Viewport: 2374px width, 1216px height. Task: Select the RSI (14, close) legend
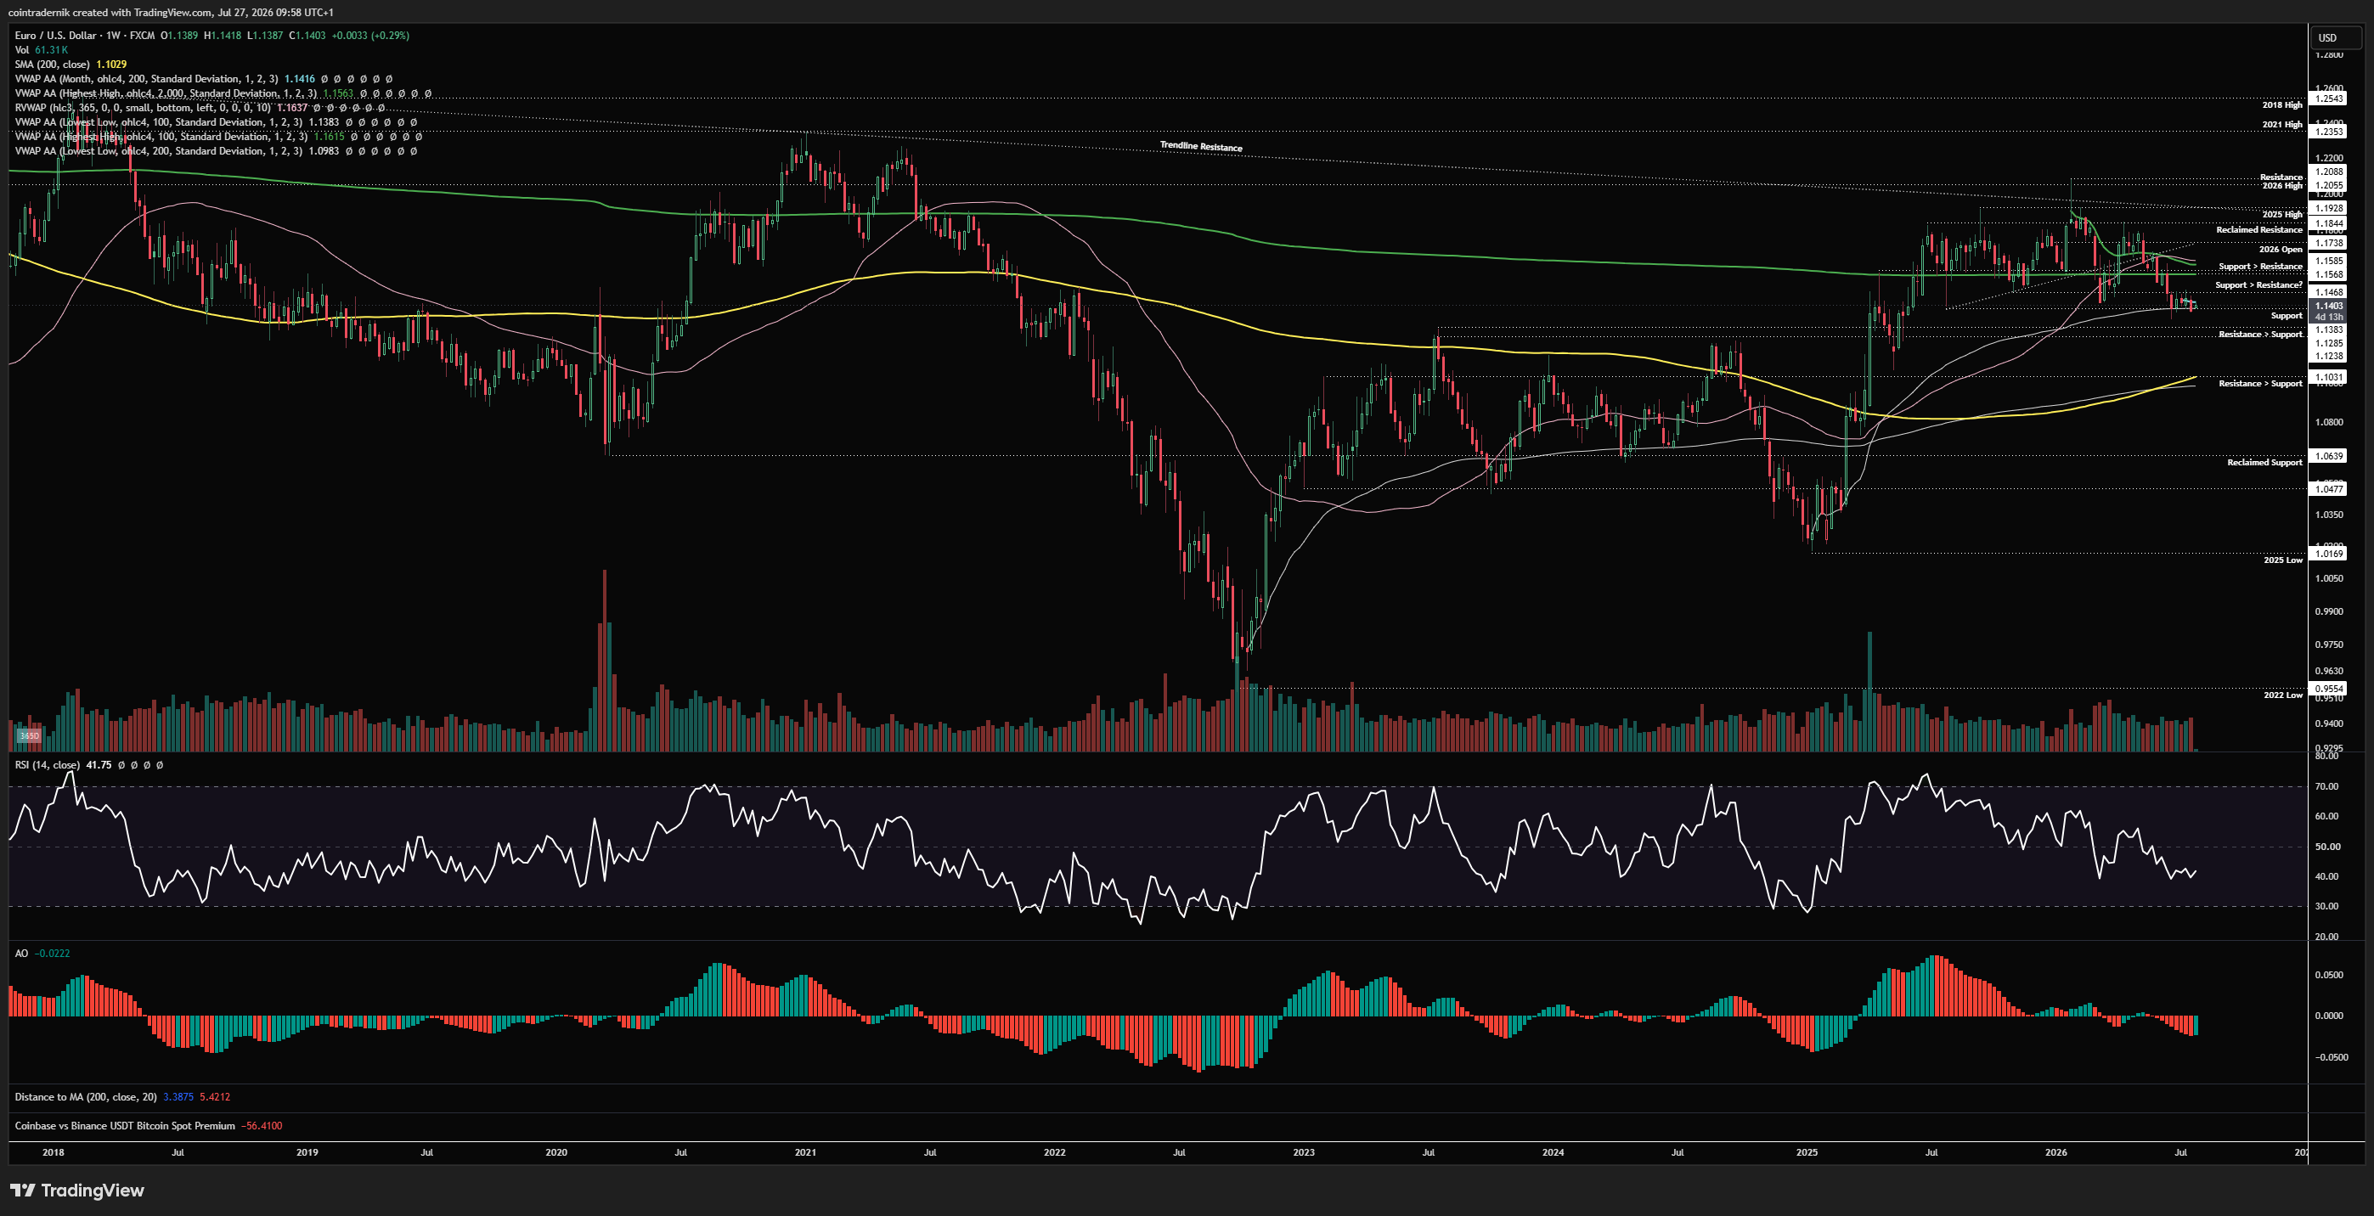point(88,764)
